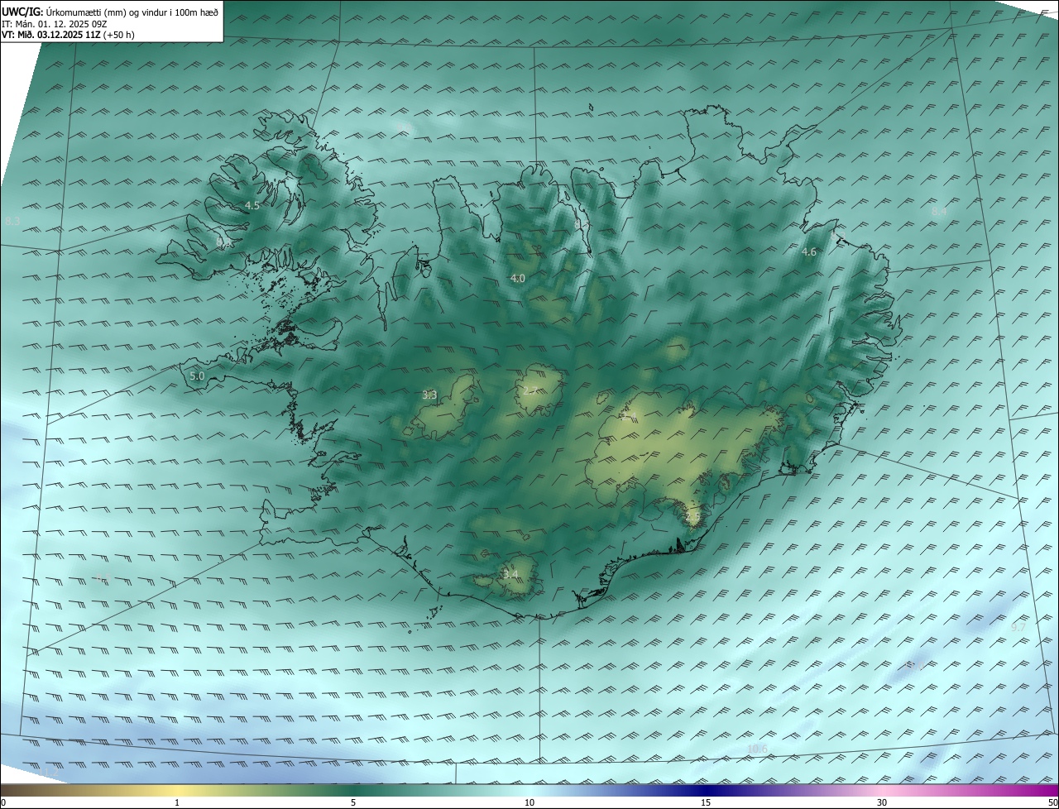Click the 50 label on the color scale
This screenshot has height=809, width=1059.
[x=1052, y=802]
